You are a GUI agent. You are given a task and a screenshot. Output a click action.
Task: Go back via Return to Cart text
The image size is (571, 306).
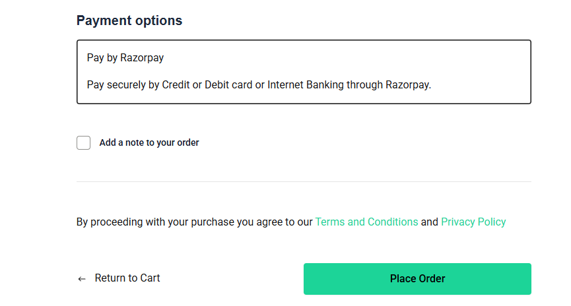coord(127,278)
